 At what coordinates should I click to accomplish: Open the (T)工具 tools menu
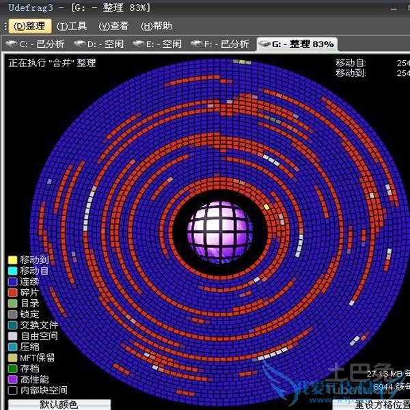72,26
